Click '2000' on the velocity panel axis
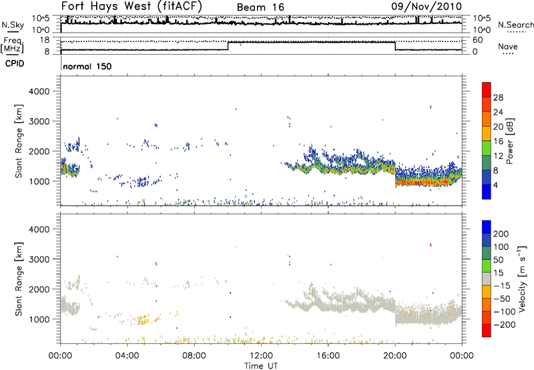 39,289
